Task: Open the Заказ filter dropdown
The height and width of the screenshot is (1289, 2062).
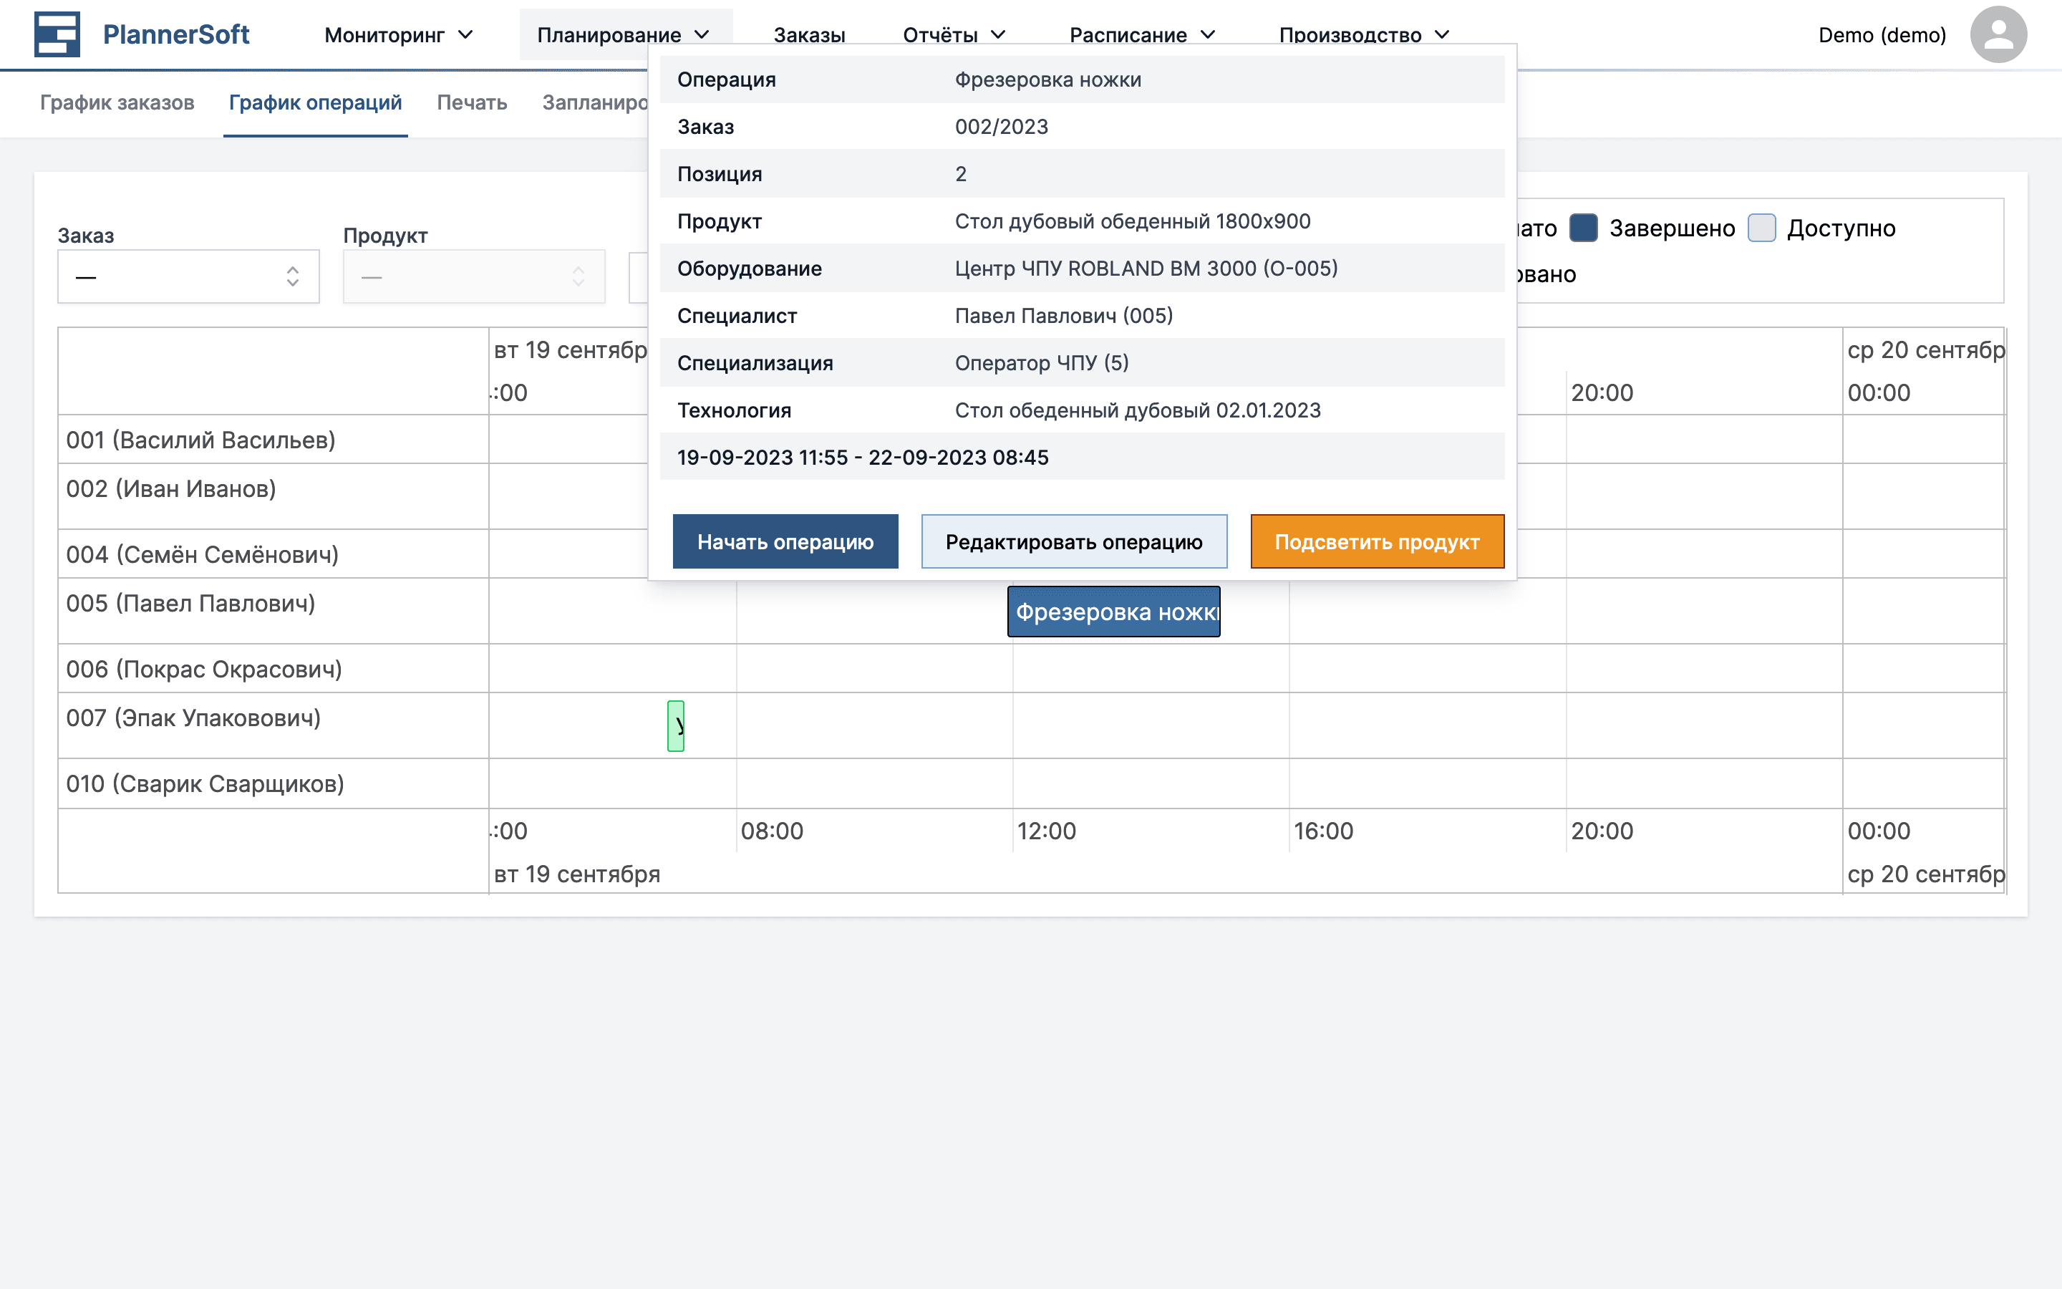Action: 188,276
